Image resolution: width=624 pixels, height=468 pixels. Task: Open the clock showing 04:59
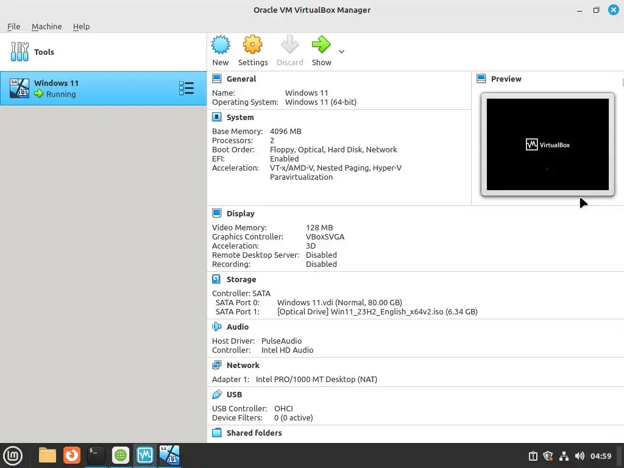click(x=600, y=456)
